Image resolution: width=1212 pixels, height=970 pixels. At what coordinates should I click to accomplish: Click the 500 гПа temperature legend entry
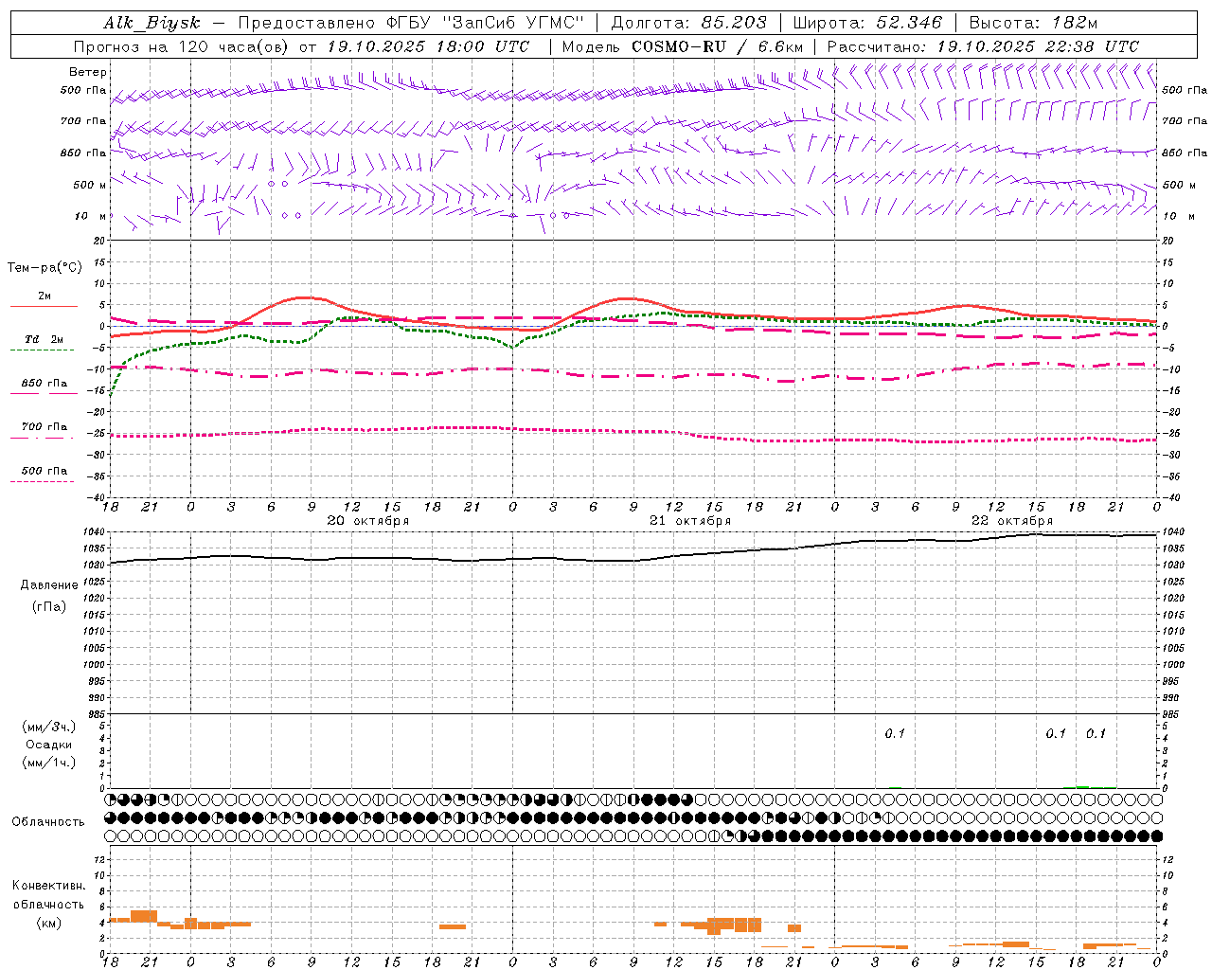[45, 471]
